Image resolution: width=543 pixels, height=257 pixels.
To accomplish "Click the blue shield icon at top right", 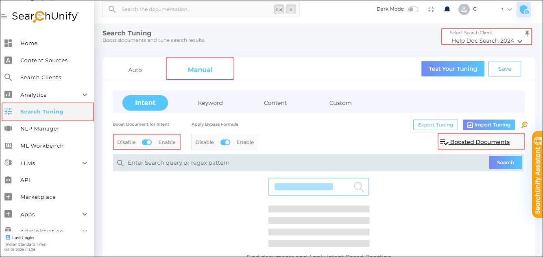I will coord(523,9).
